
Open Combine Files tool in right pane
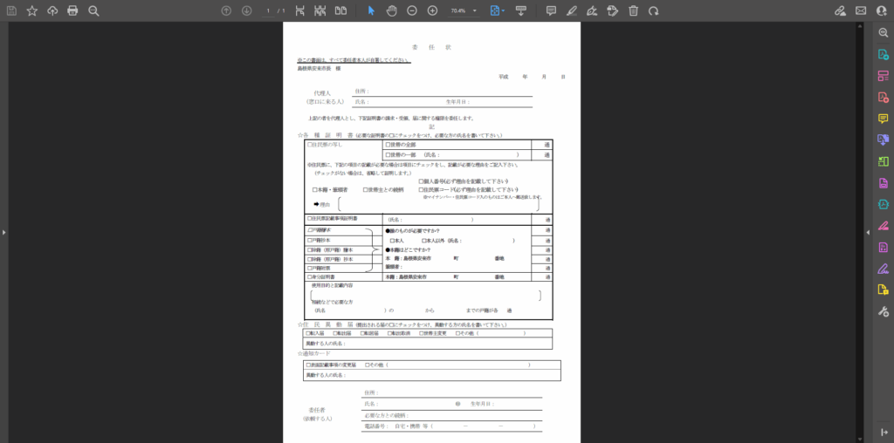(x=884, y=140)
